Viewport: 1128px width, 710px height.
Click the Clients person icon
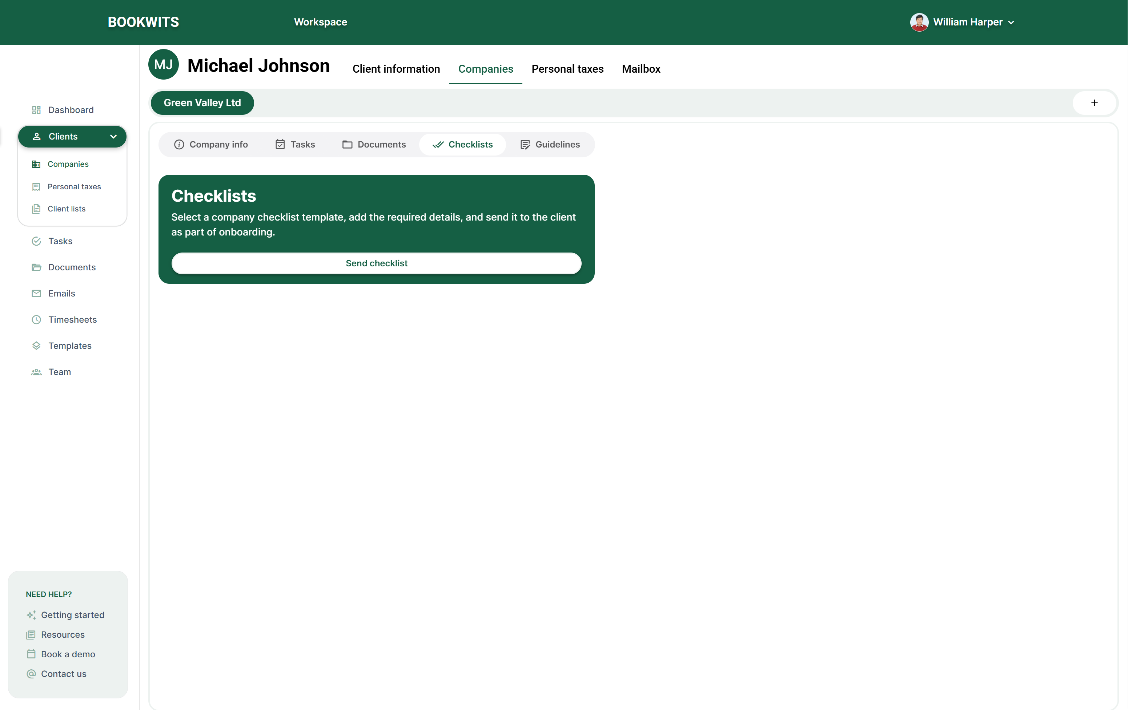pos(37,137)
